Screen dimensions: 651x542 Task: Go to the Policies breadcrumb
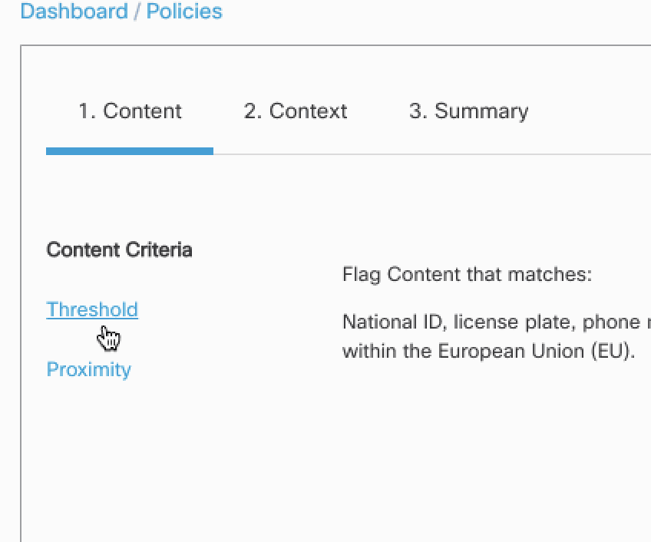pyautogui.click(x=184, y=12)
